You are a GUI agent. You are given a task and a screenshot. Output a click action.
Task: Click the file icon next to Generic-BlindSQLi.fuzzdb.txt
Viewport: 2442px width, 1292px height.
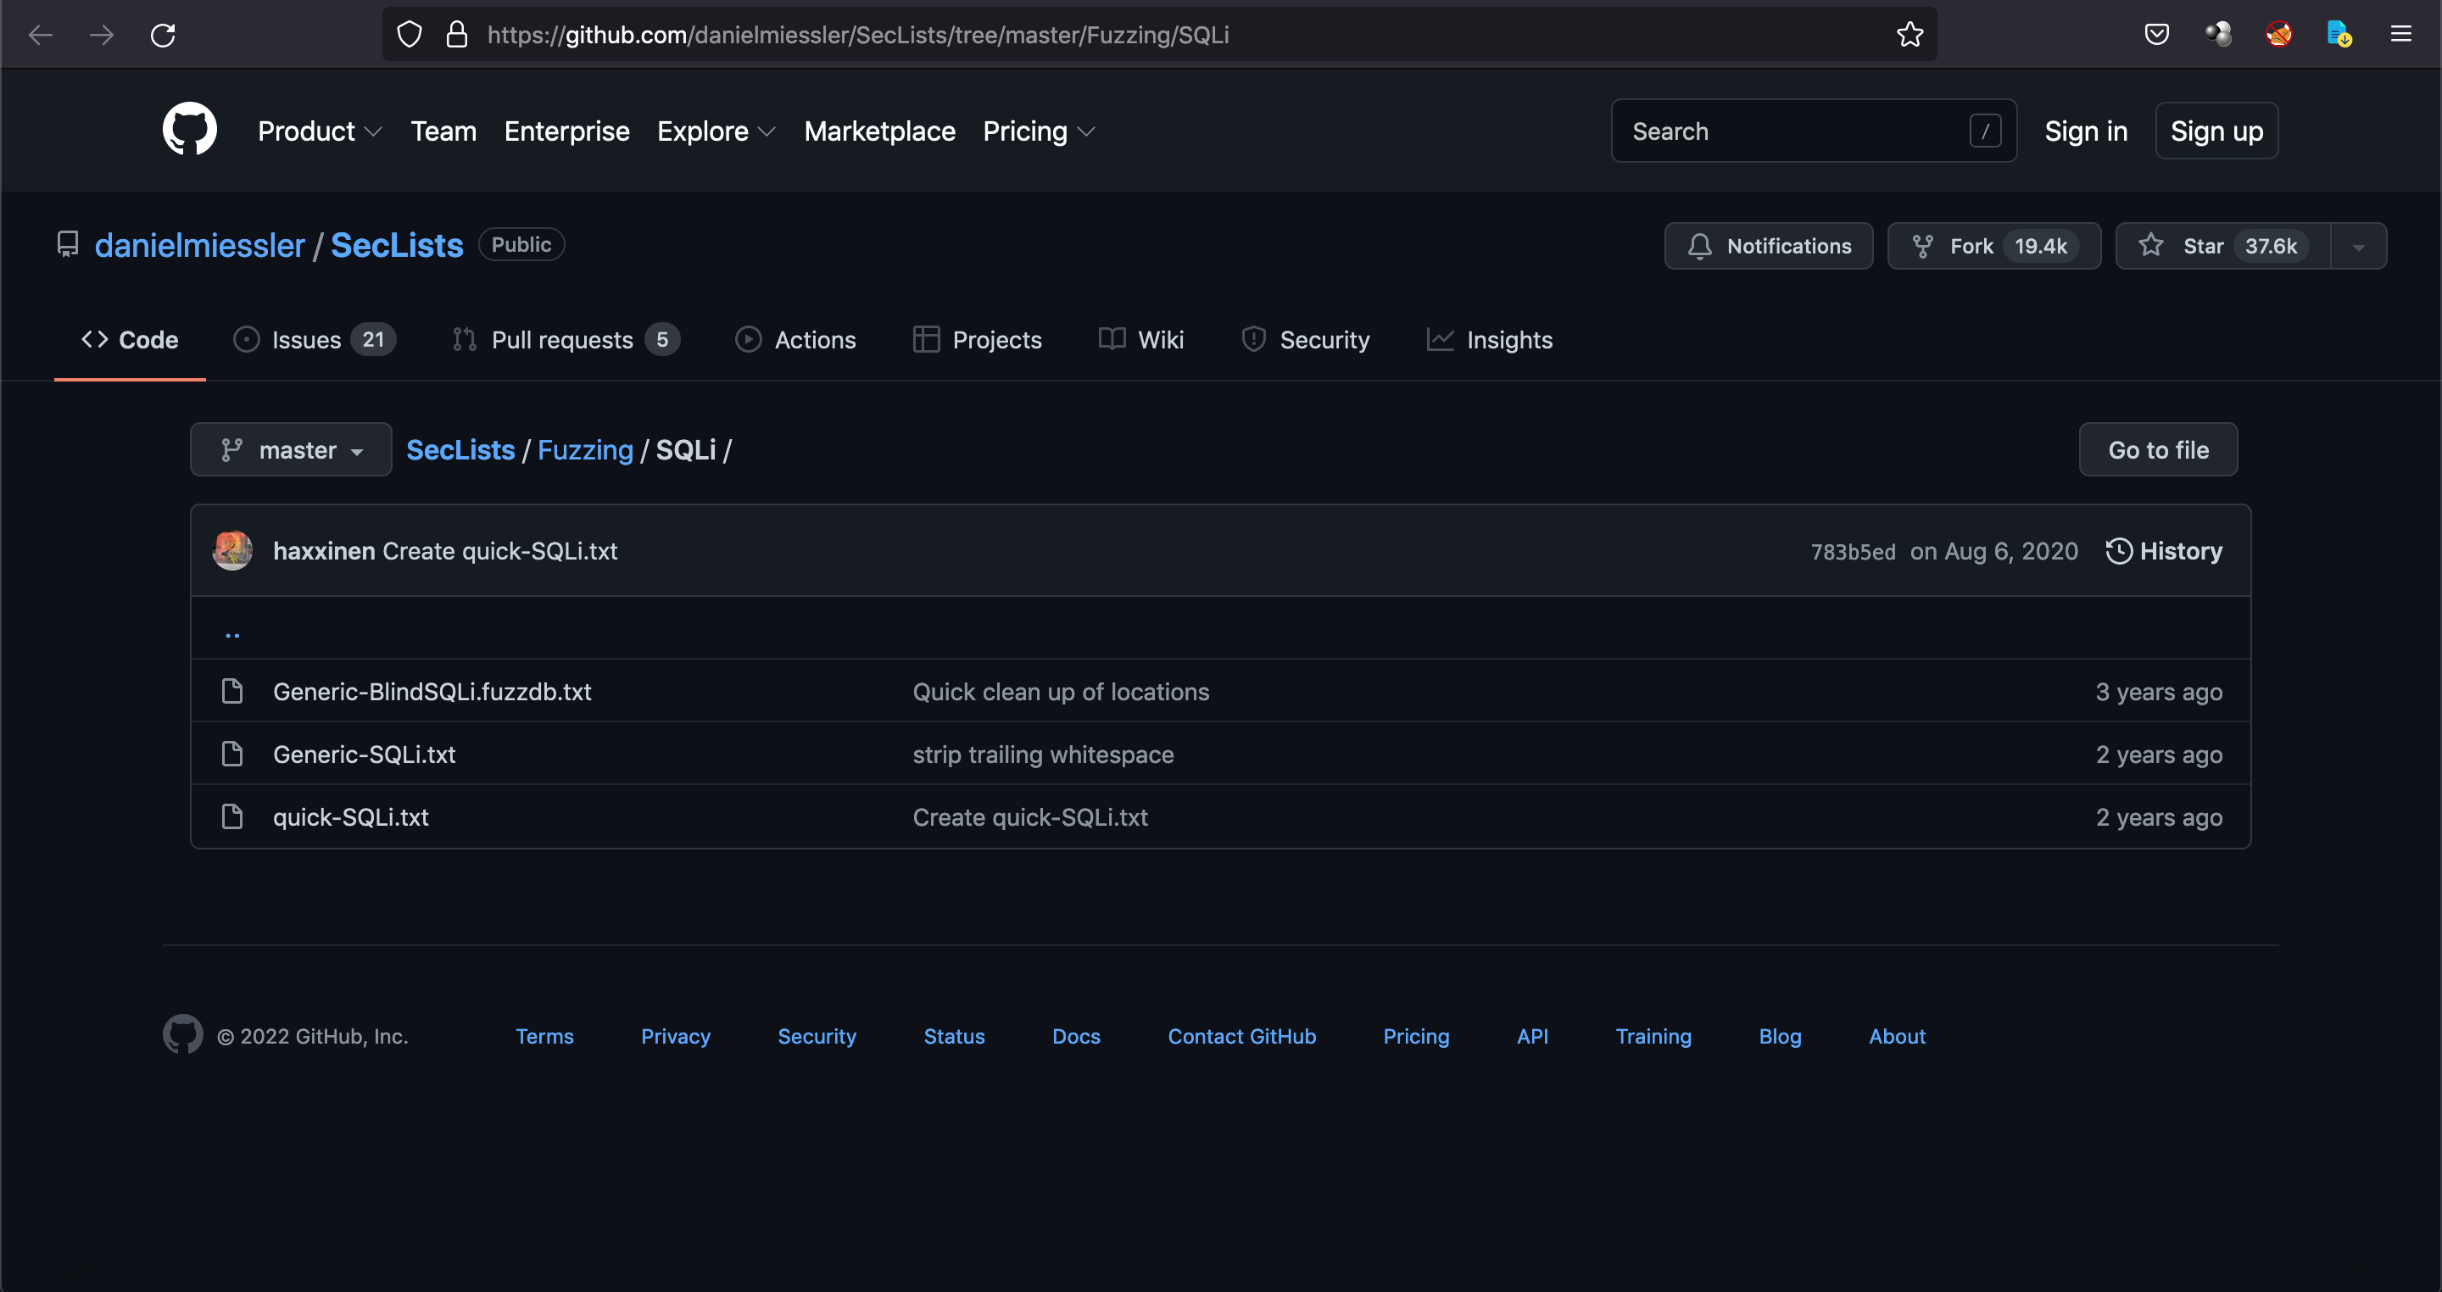tap(232, 691)
